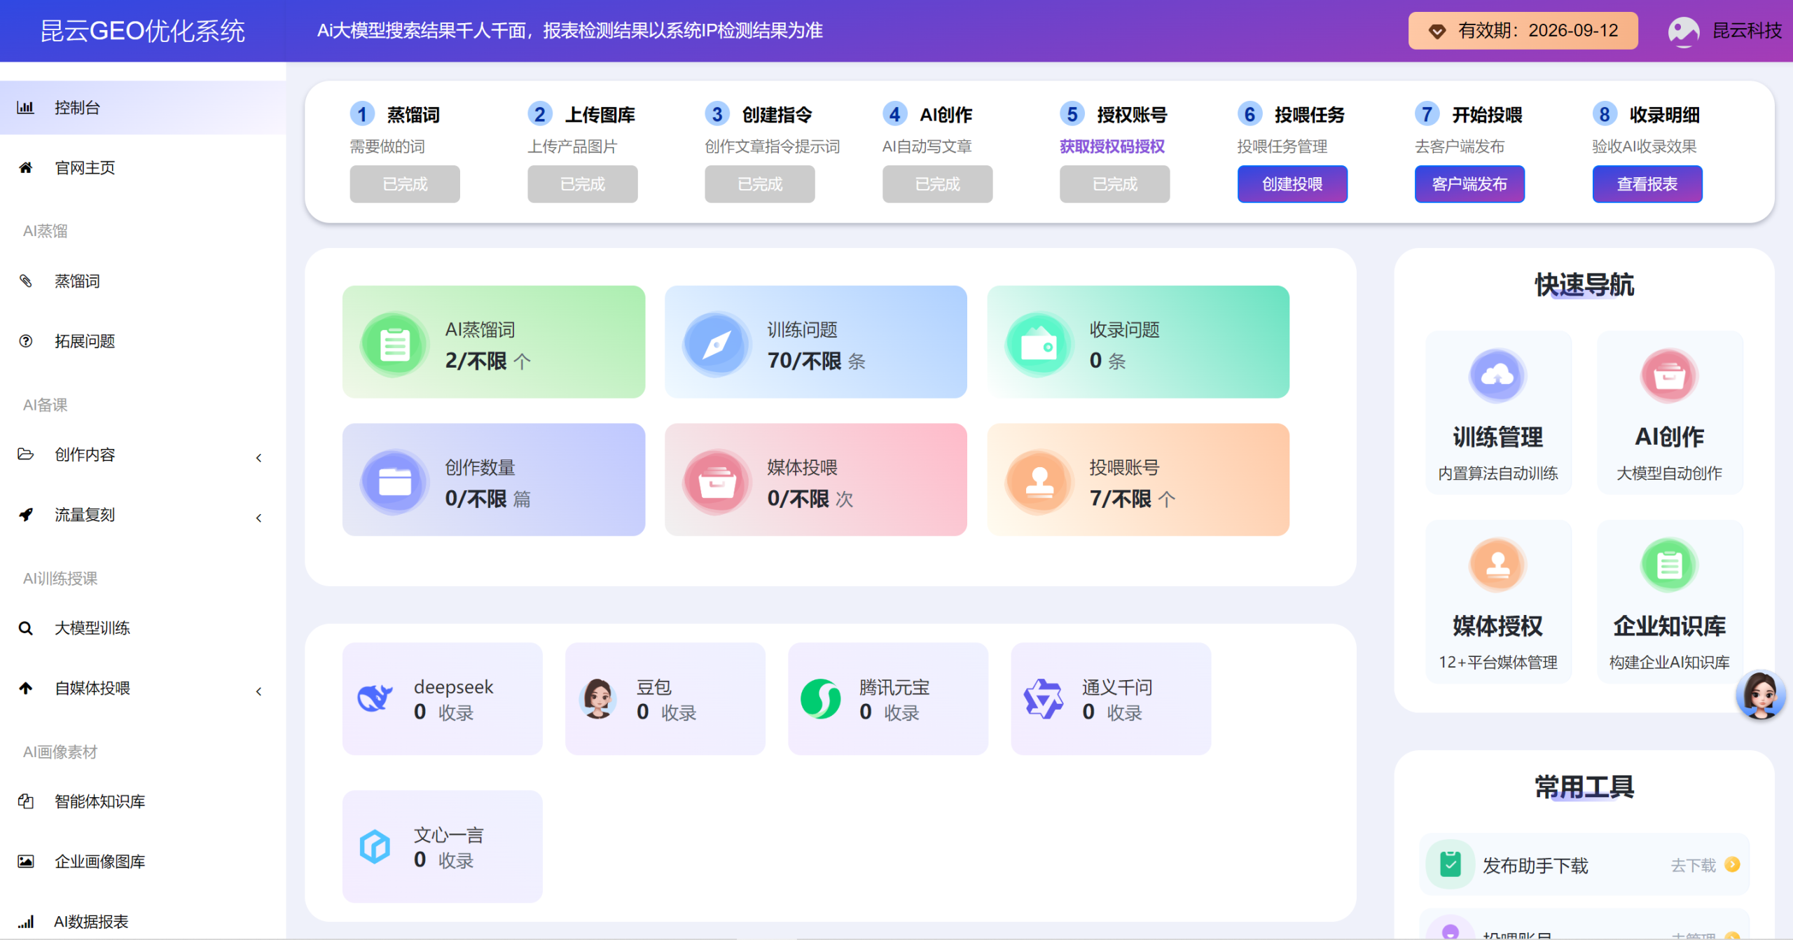Click the deepseek whale logo
1793x940 pixels.
tap(375, 698)
